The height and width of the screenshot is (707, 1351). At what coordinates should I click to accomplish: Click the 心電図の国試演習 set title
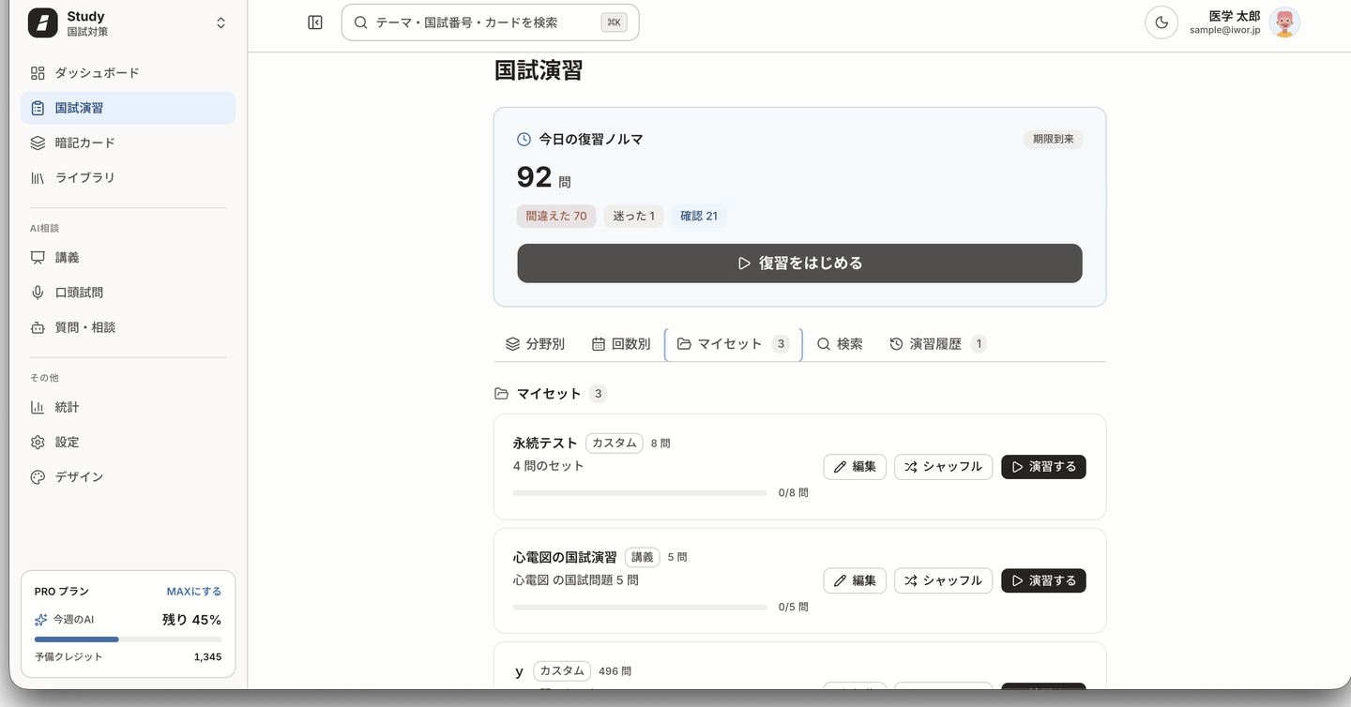point(565,557)
